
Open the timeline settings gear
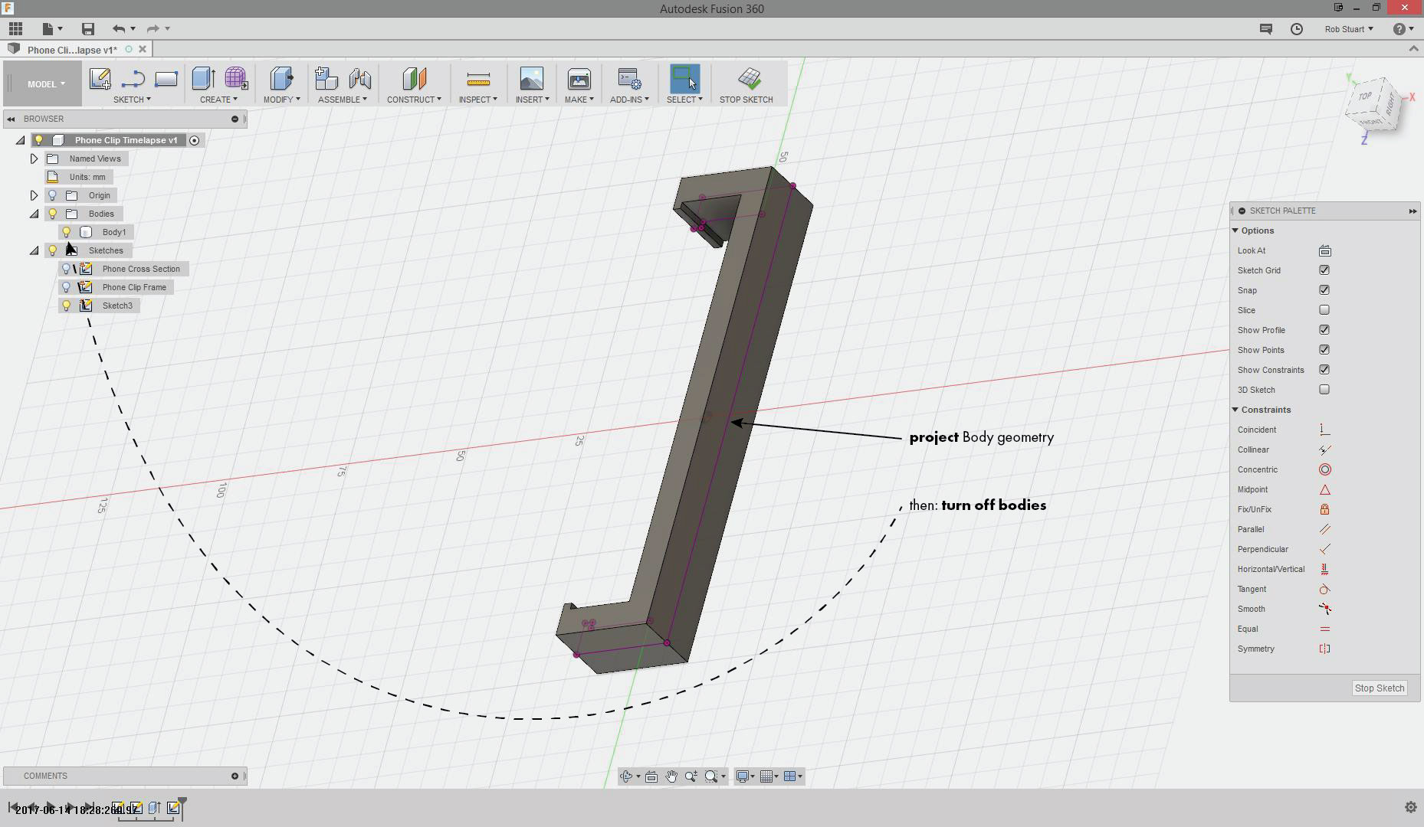point(1410,807)
